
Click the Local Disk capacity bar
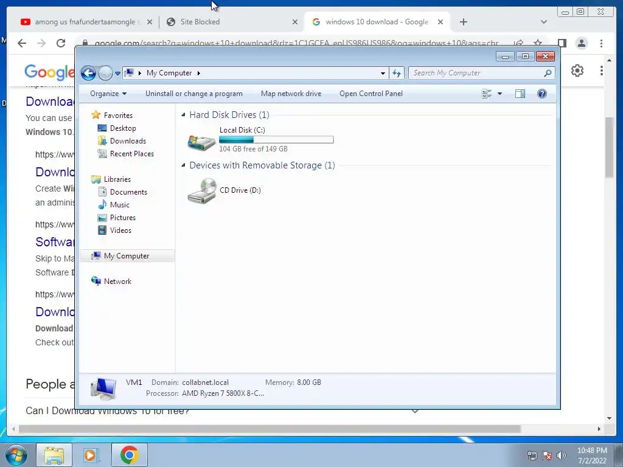click(x=277, y=139)
